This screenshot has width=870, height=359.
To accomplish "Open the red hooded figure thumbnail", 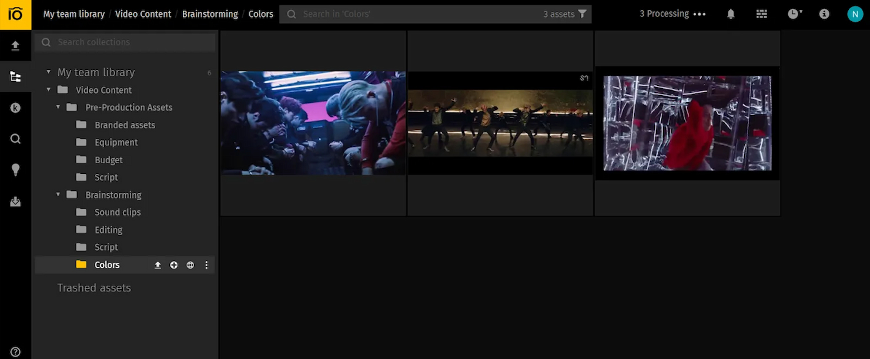I will click(687, 123).
